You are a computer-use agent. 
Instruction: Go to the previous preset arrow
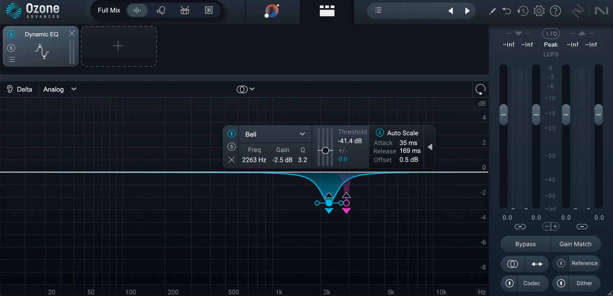click(451, 11)
